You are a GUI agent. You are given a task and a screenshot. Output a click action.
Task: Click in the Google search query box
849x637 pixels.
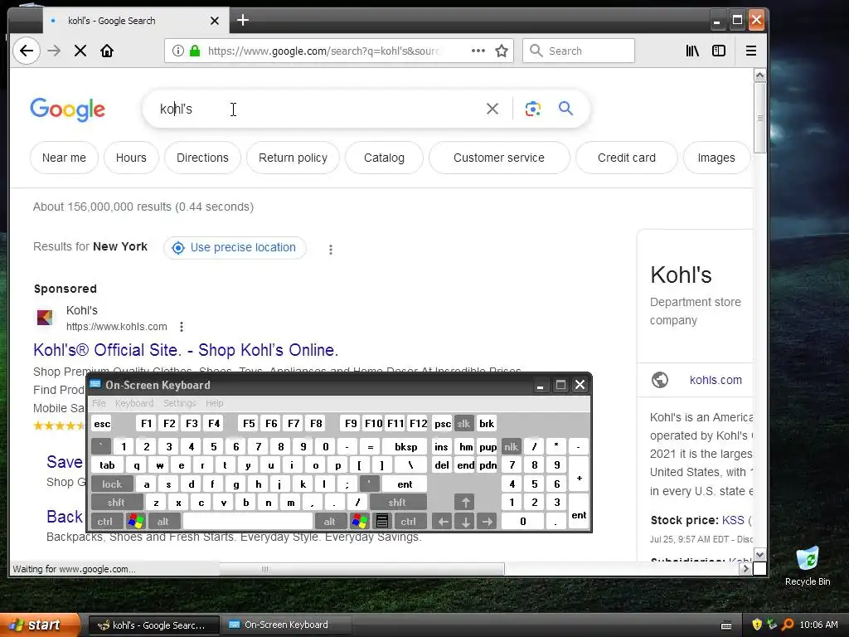click(319, 109)
